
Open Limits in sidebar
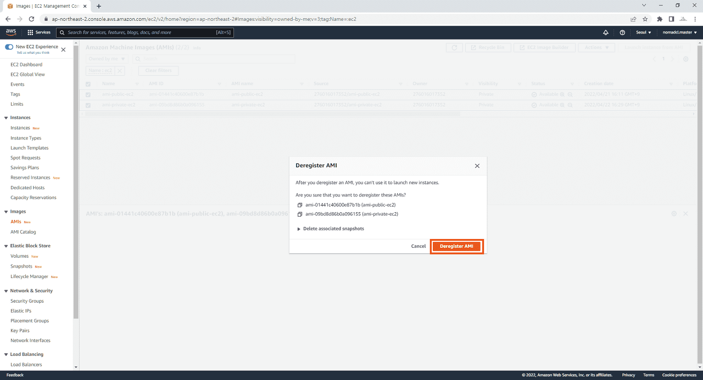(x=17, y=104)
